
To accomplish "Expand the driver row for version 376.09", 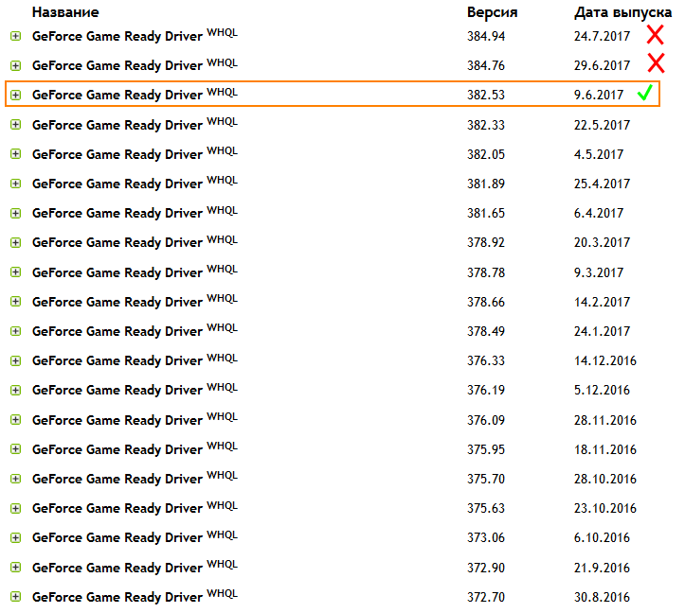I will pyautogui.click(x=16, y=420).
